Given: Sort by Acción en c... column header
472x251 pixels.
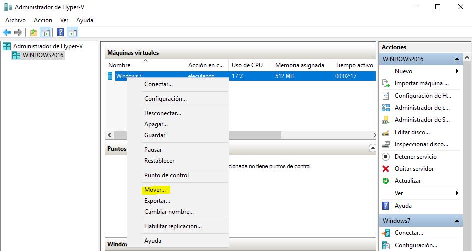Looking at the screenshot, I should [x=207, y=65].
